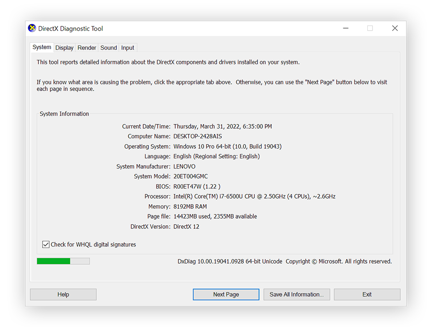Click the green progress bar
The height and width of the screenshot is (327, 431).
(x=53, y=260)
